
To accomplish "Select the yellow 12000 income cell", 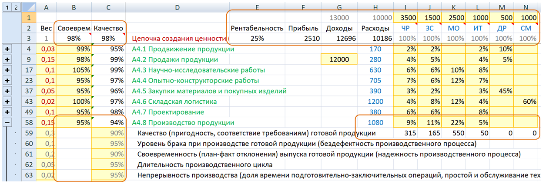I will click(336, 59).
